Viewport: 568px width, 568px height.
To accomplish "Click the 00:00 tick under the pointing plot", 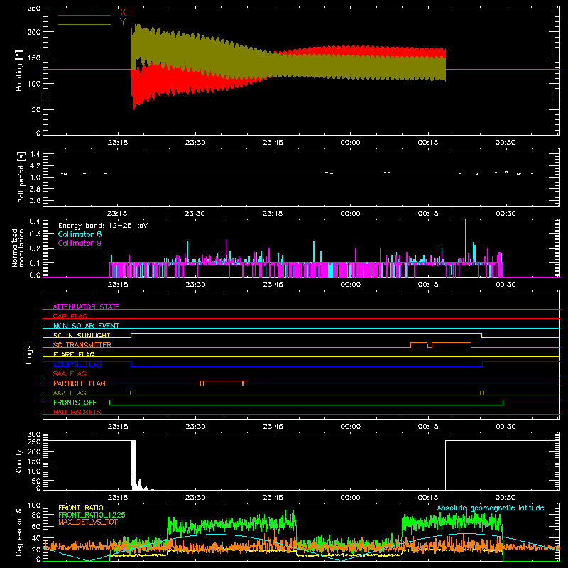I will [x=350, y=143].
